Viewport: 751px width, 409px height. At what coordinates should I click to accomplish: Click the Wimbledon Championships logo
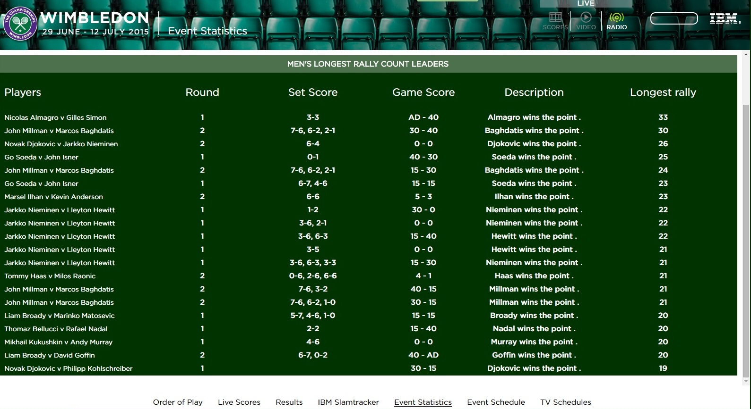click(x=20, y=23)
